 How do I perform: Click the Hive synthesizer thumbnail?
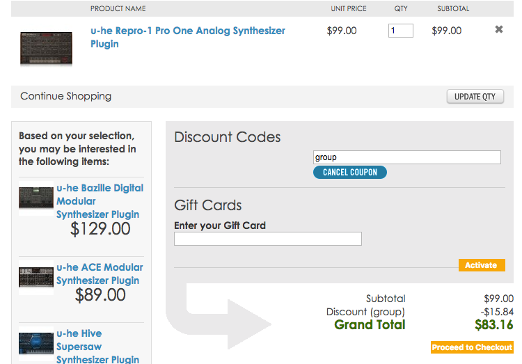point(36,344)
